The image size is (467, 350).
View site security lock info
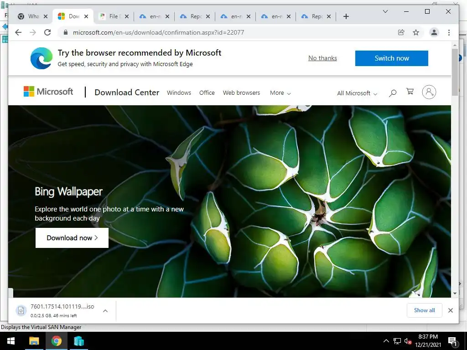66,32
